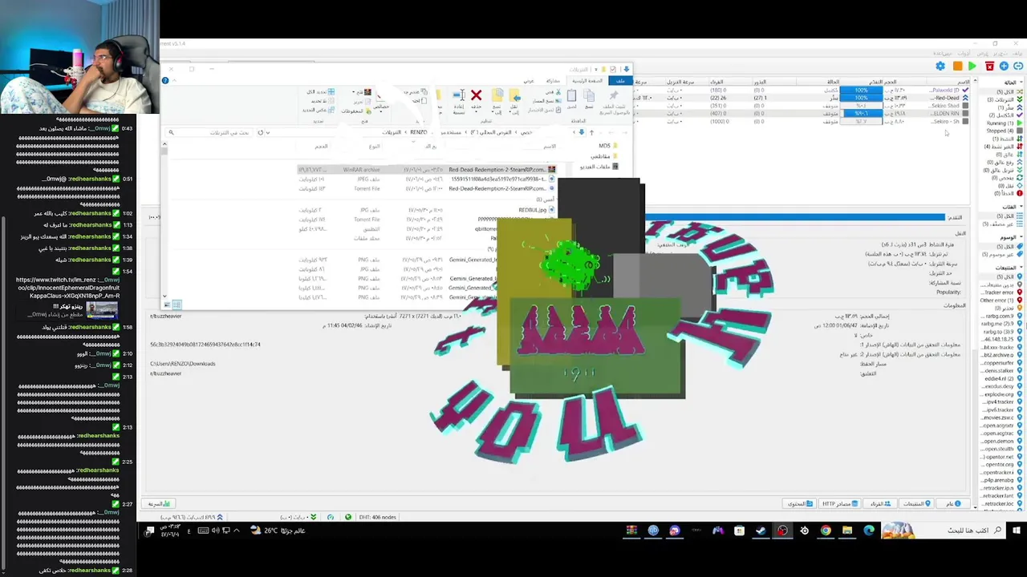This screenshot has height=577, width=1027.
Task: Open the القرناء peers tab
Action: click(880, 504)
